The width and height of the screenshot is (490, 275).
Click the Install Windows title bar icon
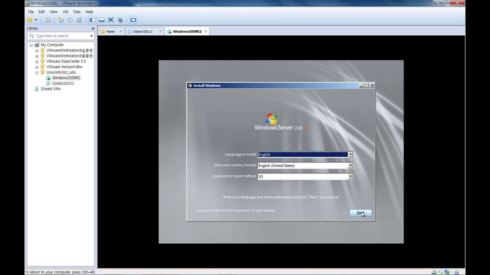tap(190, 86)
